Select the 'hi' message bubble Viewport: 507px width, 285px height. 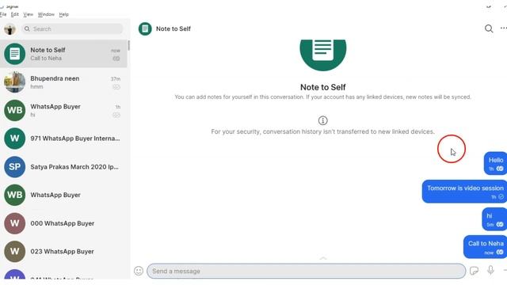[494, 219]
